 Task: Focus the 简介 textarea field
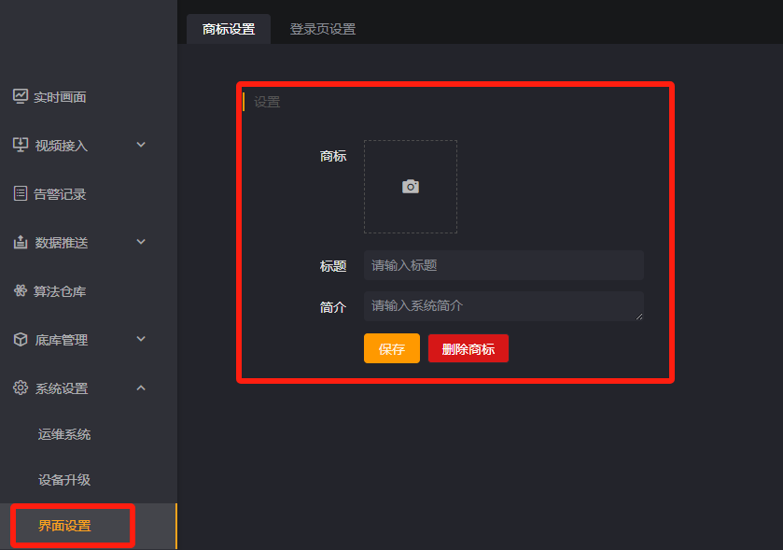(x=504, y=306)
